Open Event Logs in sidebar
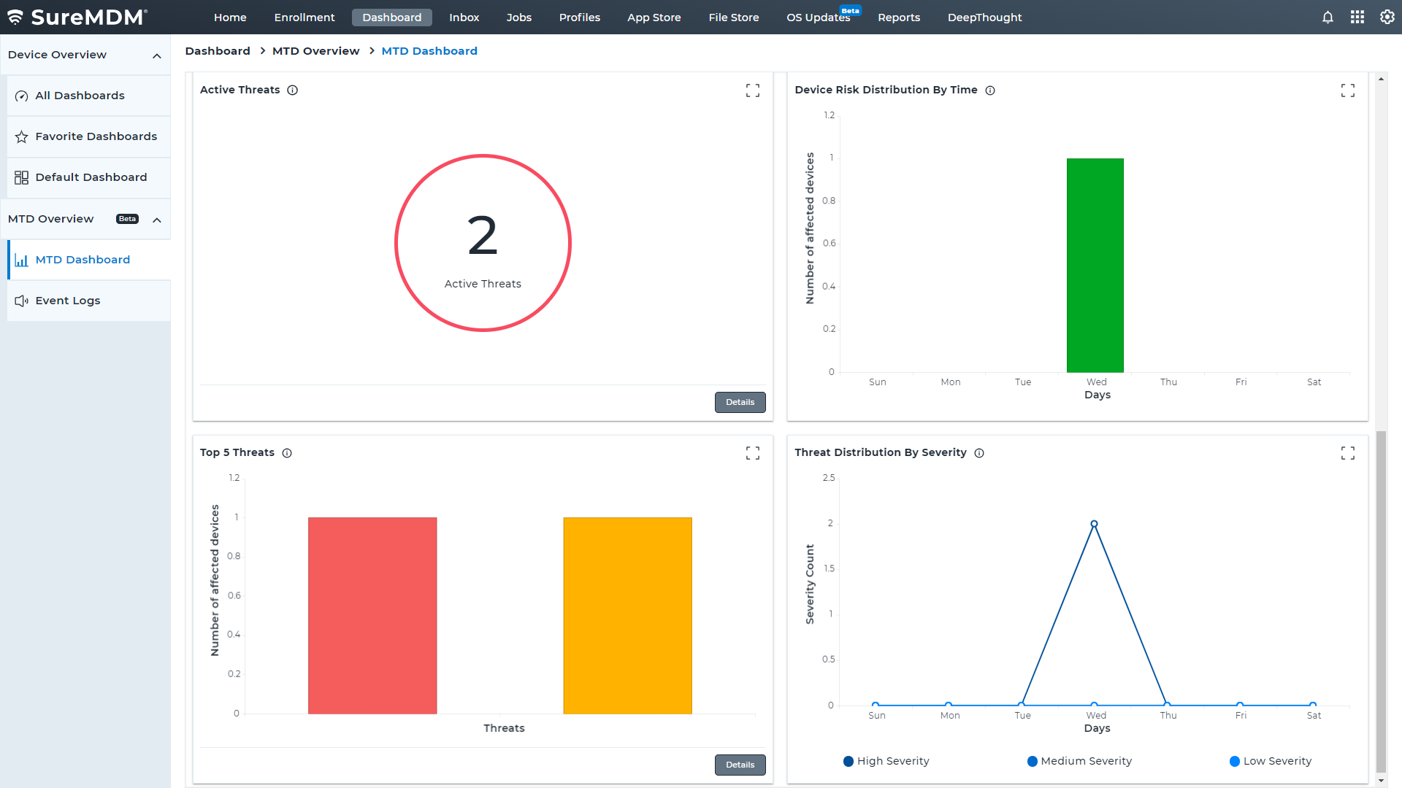1402x788 pixels. pos(89,301)
